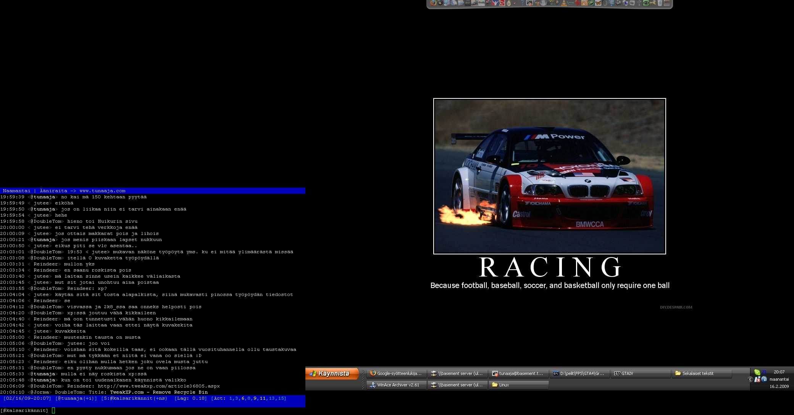Expand hidden system tray icons arrow

tap(750, 380)
